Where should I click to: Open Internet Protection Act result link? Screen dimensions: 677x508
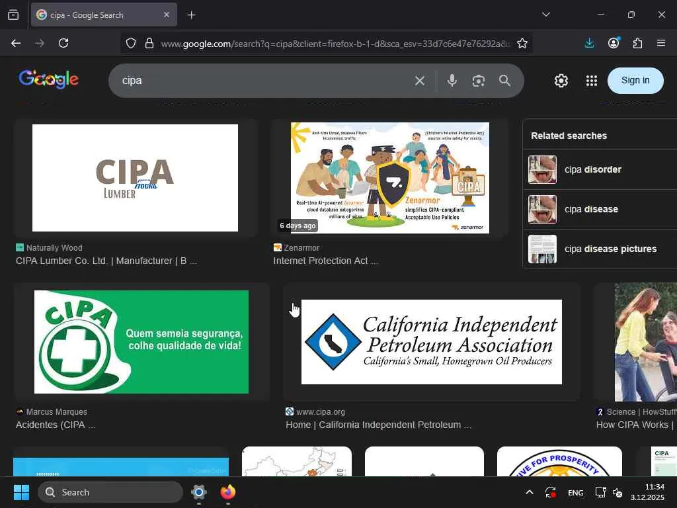pyautogui.click(x=325, y=261)
